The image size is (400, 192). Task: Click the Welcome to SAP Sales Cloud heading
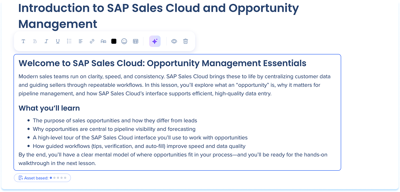[x=162, y=63]
